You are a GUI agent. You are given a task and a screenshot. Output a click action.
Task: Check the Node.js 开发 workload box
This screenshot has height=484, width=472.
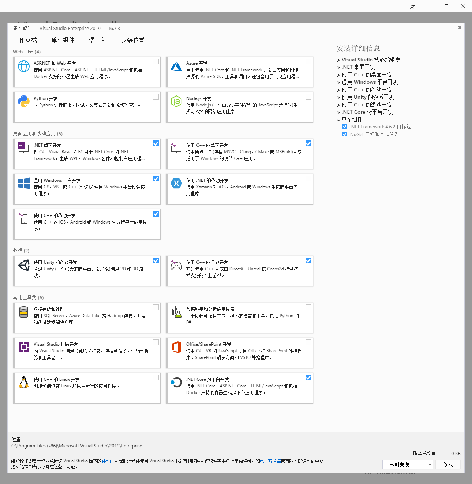point(308,97)
